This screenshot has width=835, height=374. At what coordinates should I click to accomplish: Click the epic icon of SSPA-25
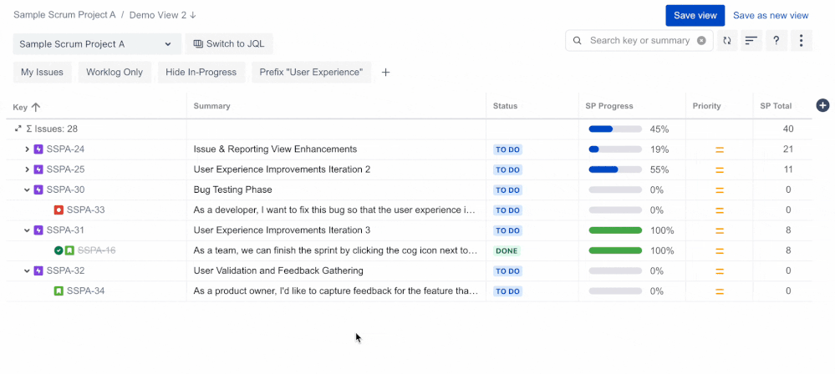[38, 169]
